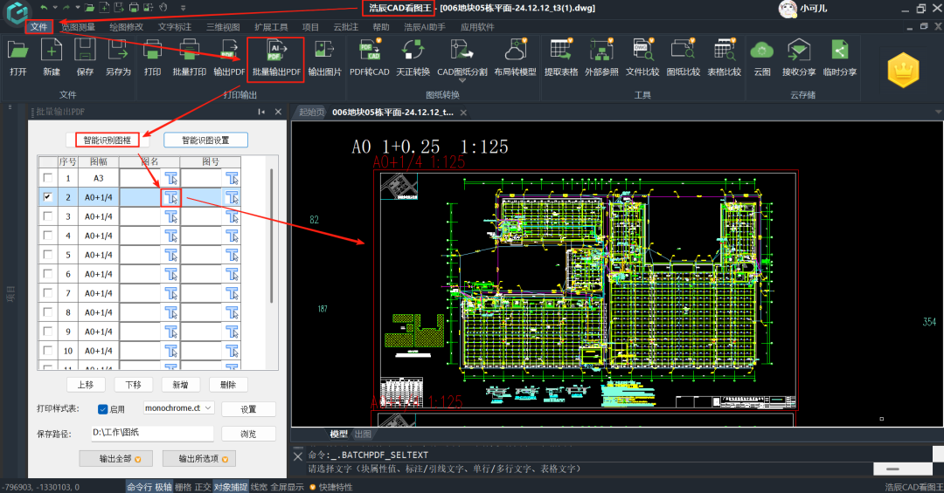Check the checkbox for row 1 (A3)

47,178
